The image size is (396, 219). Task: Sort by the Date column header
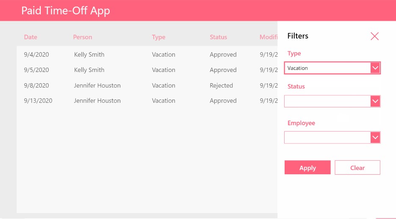[x=30, y=37]
